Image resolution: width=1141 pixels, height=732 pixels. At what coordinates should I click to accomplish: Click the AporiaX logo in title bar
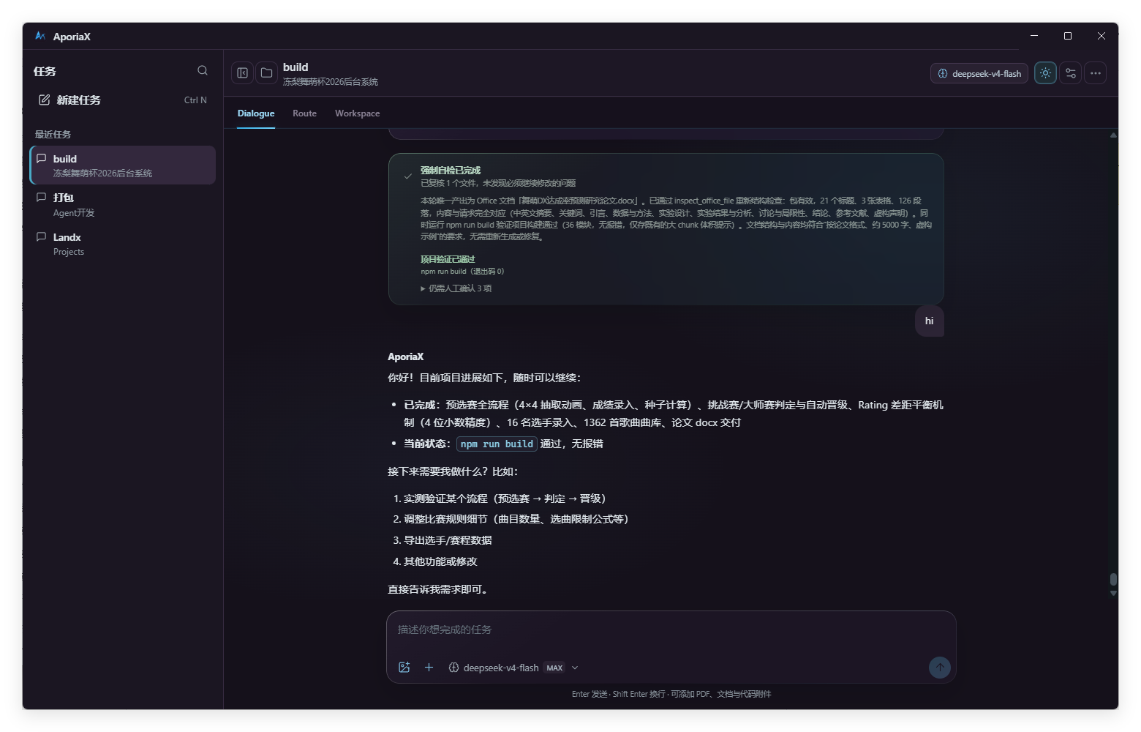click(40, 36)
